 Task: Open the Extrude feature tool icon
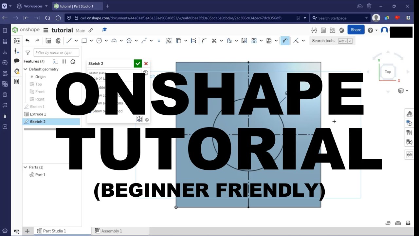48,41
